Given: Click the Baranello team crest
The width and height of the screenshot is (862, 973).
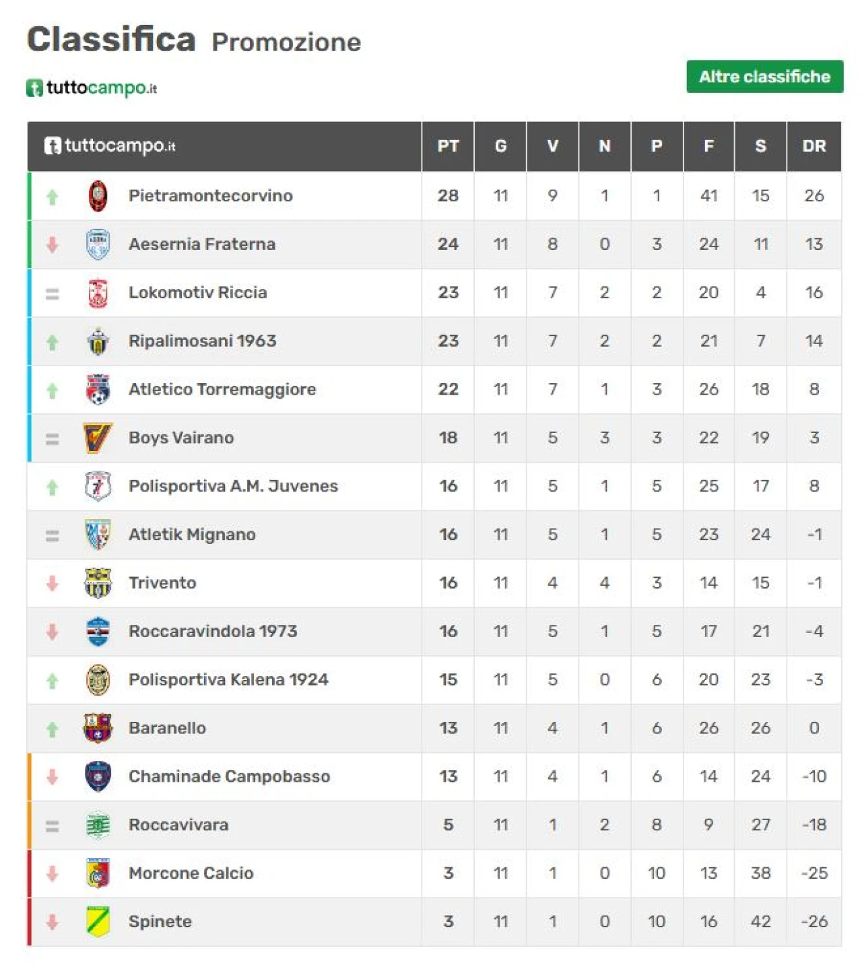Looking at the screenshot, I should click(98, 729).
